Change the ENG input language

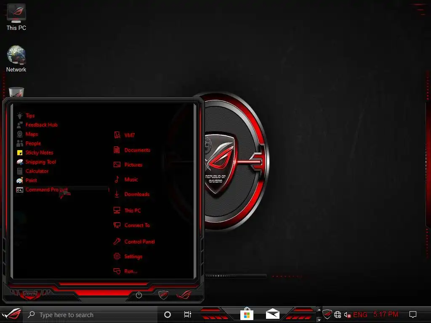point(360,315)
